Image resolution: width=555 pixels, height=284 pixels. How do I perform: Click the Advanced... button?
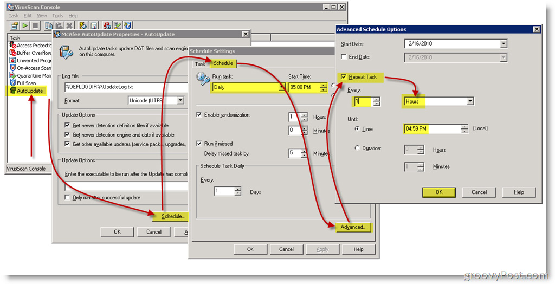click(353, 227)
